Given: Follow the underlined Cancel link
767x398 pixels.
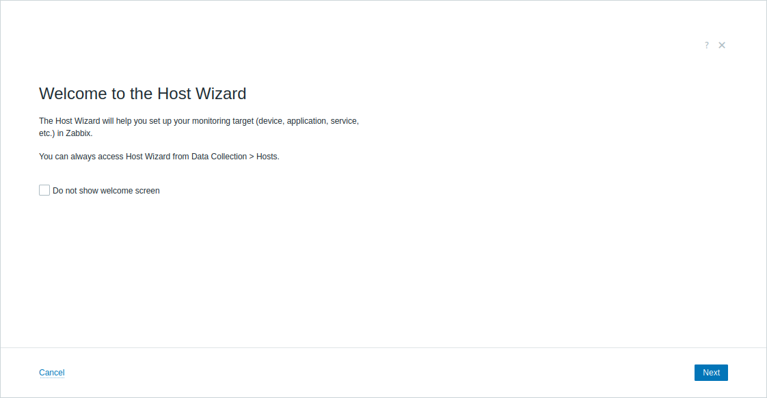Looking at the screenshot, I should pos(52,373).
